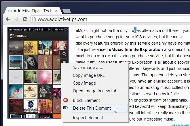This screenshot has width=190, height=126.
Task: Click the magnifier search icon in the eMusic image
Action: (x=64, y=54)
